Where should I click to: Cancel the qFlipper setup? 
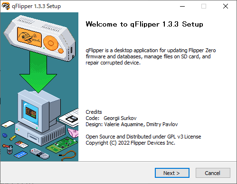pyautogui.click(x=213, y=173)
